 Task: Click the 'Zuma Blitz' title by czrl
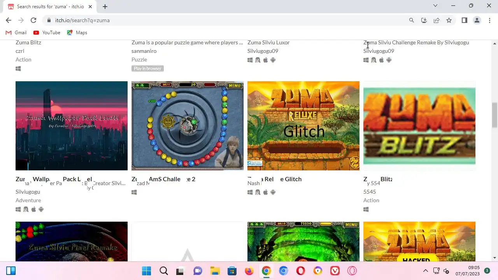28,42
